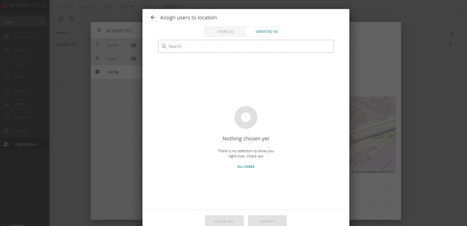Screen dimensions: 467x226
Task: Sort the list by Name column
Action: click(x=63, y=33)
